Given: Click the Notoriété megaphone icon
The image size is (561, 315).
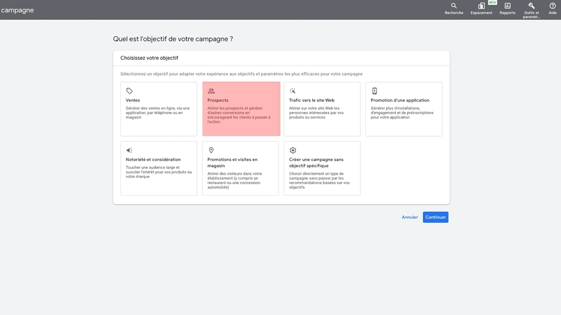Looking at the screenshot, I should tap(129, 151).
